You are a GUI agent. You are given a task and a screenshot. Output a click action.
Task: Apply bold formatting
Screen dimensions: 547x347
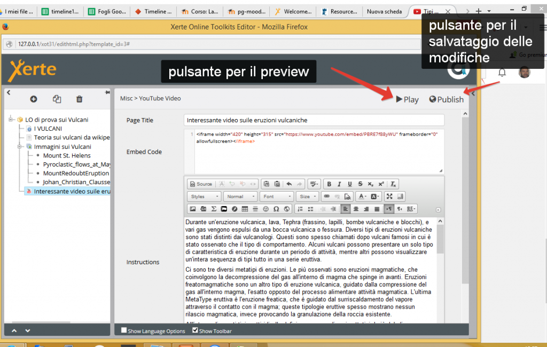point(329,184)
